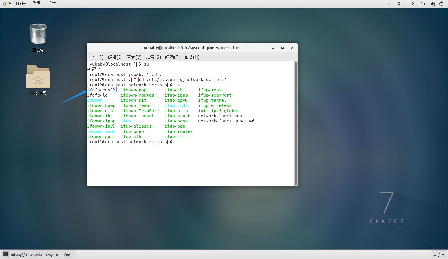This screenshot has width=448, height=259.
Task: Click the ifup-ib entry
Action: [x=173, y=90]
